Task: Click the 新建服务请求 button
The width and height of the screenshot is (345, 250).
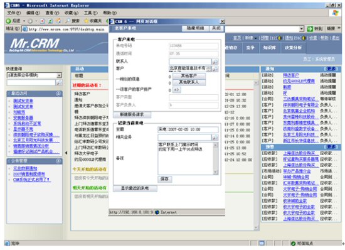Action: (132, 114)
